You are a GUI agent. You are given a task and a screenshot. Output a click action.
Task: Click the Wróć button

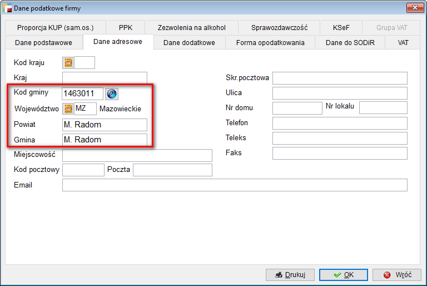tap(397, 275)
